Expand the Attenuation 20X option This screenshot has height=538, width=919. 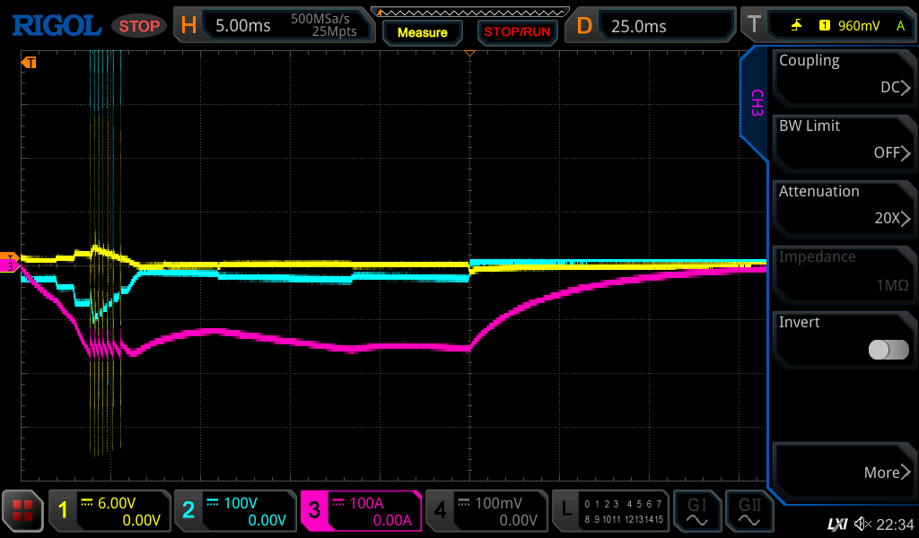click(x=842, y=206)
